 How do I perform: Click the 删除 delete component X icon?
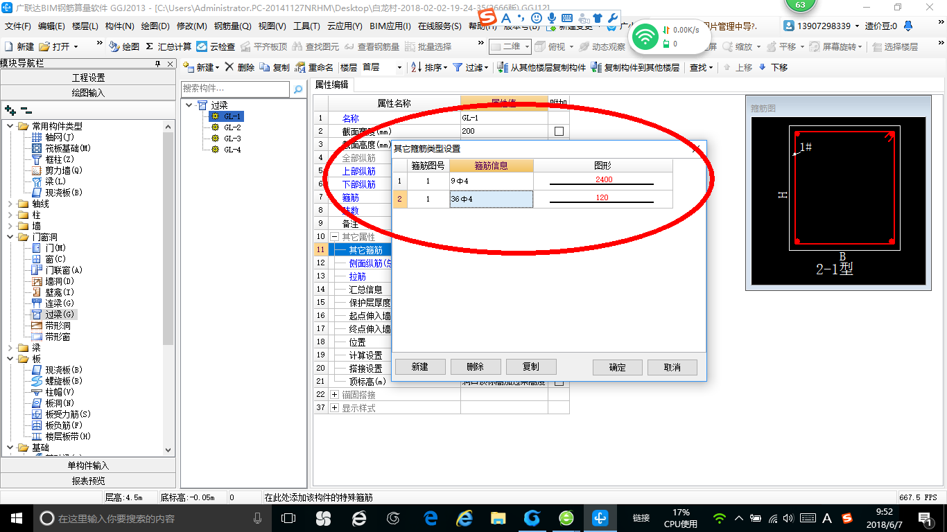(x=239, y=67)
